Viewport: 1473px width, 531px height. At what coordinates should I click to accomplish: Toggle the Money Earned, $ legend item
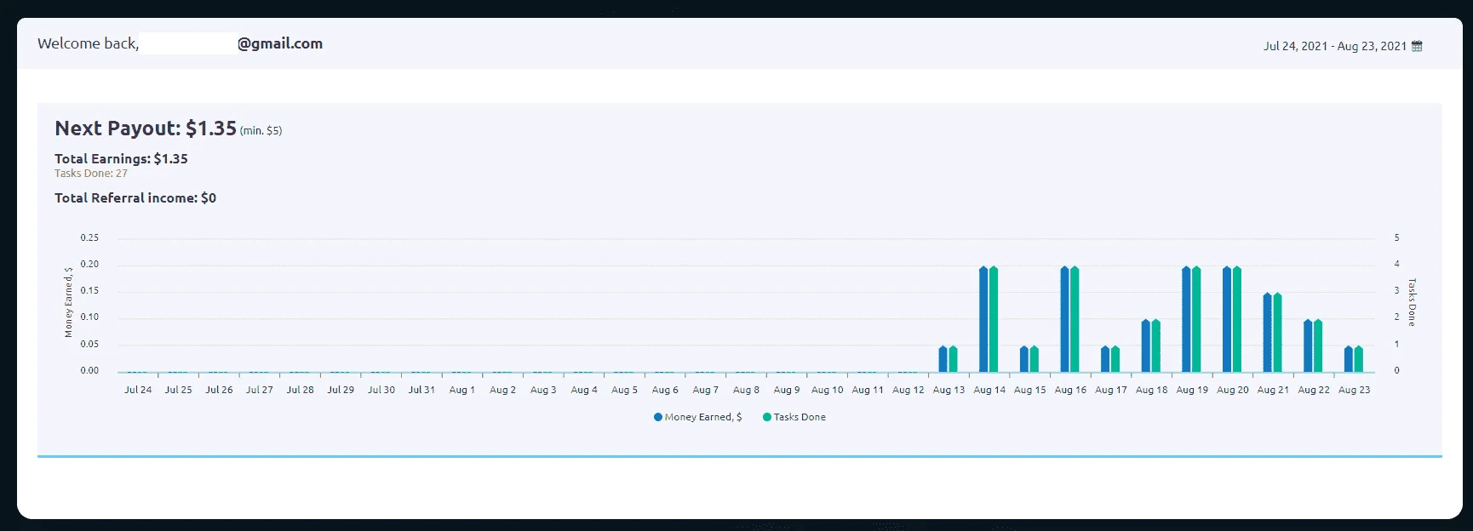[x=698, y=417]
